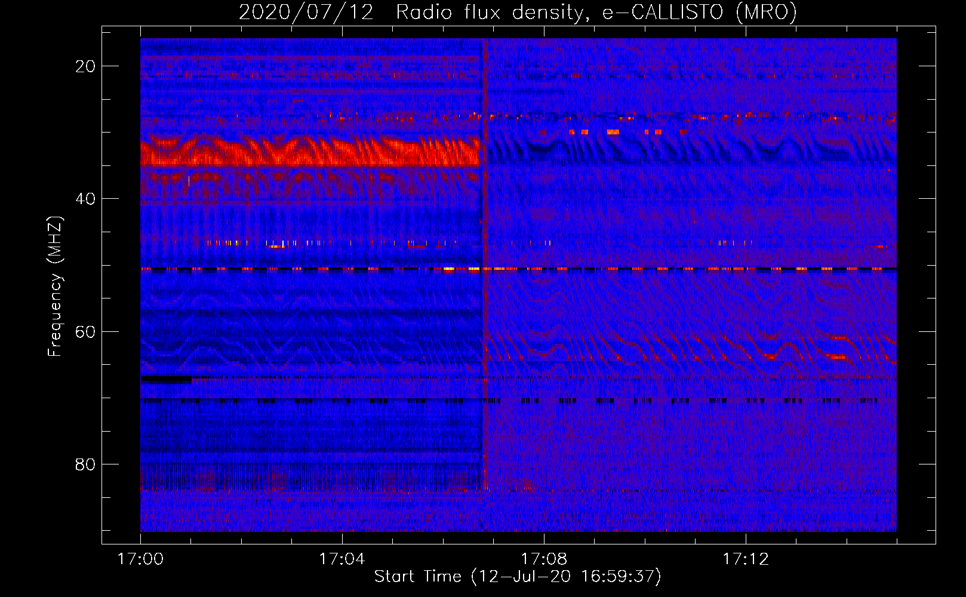Click the 17:00 time tick label

click(140, 559)
